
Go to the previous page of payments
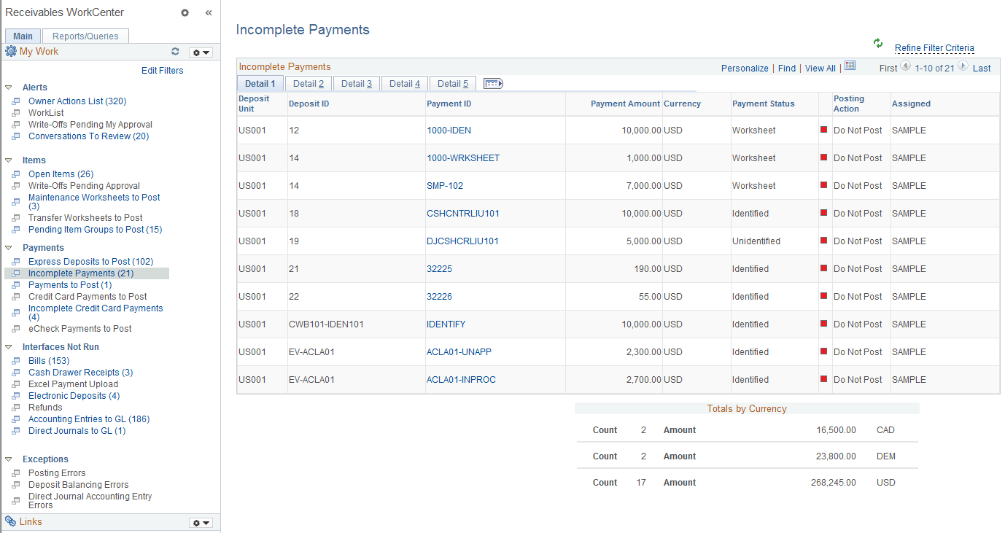point(904,68)
